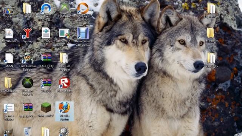
Task: Open the E00005DD... folder
Action: point(8,83)
